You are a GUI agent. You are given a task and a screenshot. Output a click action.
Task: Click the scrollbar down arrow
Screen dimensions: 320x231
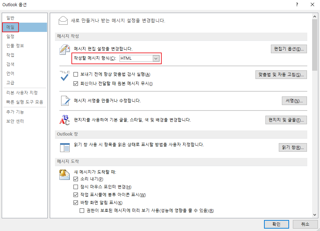[315, 215]
